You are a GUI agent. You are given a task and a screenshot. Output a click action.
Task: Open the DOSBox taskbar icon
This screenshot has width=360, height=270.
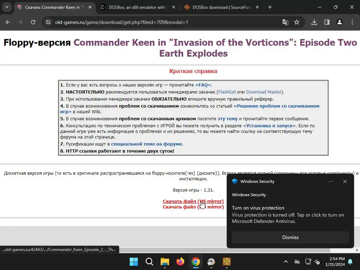coord(227,262)
